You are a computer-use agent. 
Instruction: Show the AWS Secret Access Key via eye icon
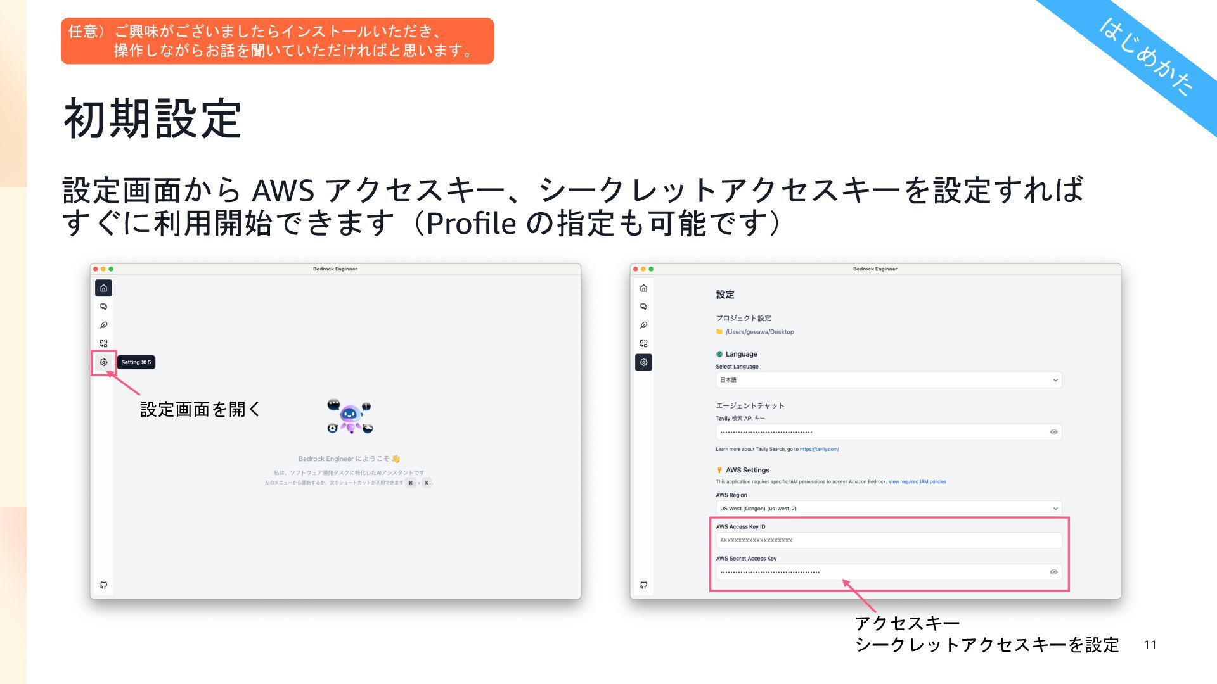pyautogui.click(x=1053, y=572)
